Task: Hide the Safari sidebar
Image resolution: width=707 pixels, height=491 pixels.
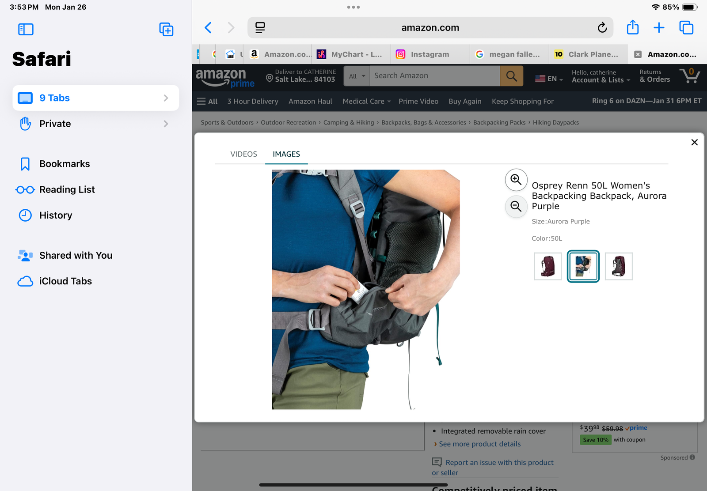Action: [26, 30]
